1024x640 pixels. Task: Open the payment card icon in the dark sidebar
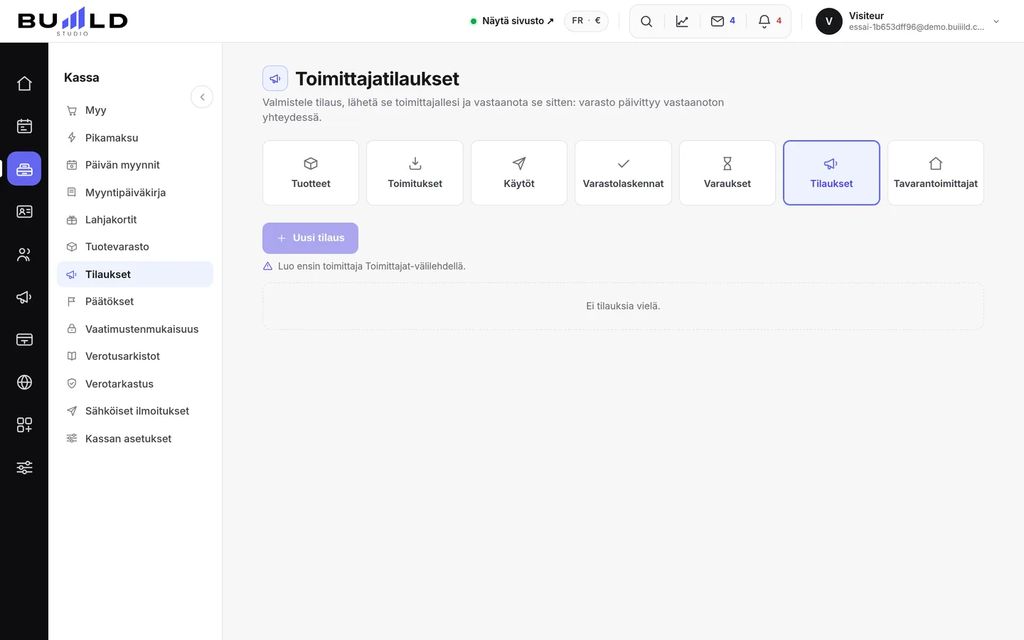tap(24, 339)
